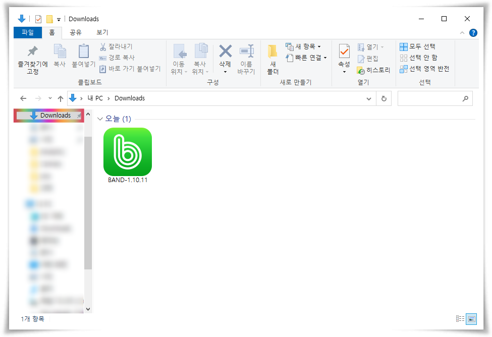Pin to Quick access (즐겨찾기에 고정)
492x337 pixels.
(33, 60)
